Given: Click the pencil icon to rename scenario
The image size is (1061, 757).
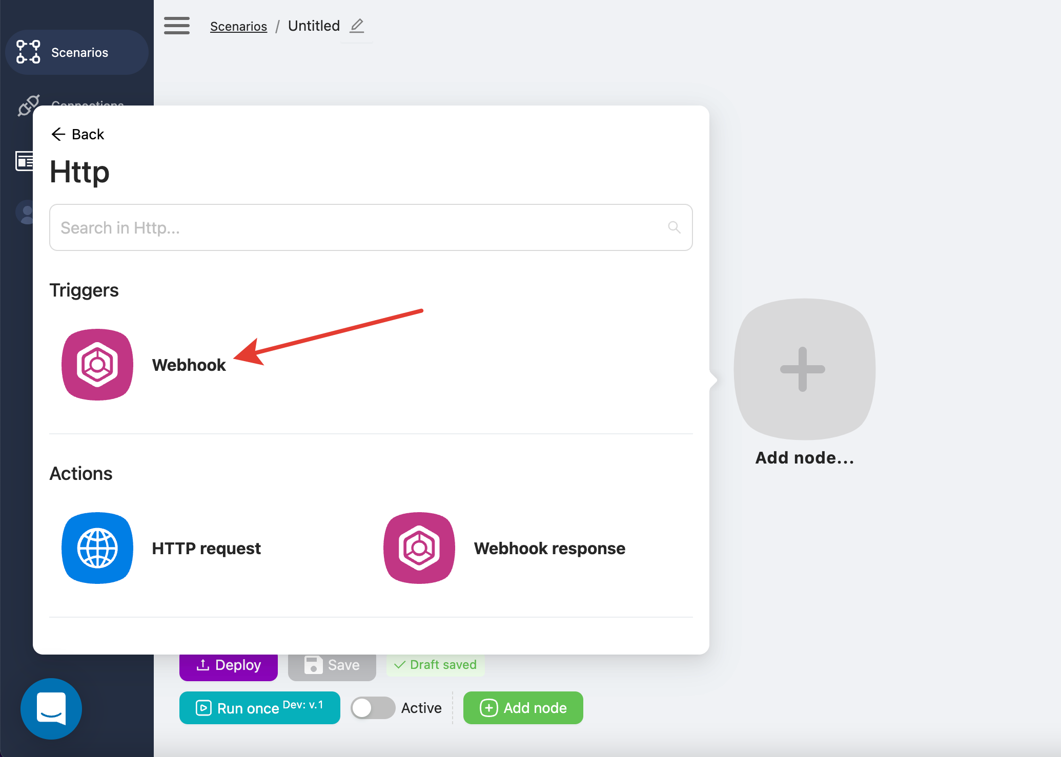Looking at the screenshot, I should click(x=357, y=26).
